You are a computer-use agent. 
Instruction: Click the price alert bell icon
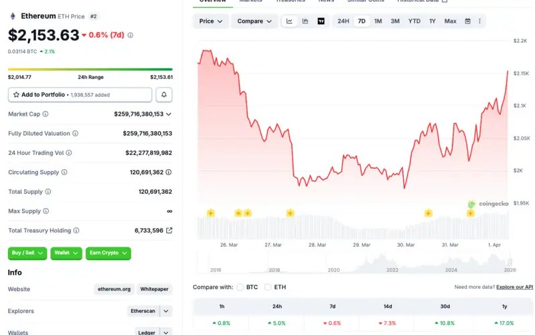164,95
